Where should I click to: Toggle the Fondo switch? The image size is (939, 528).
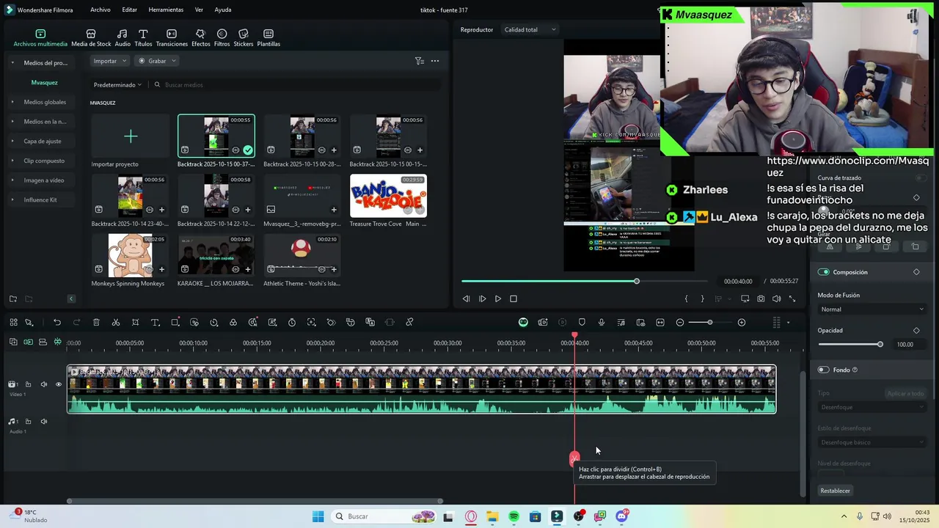823,370
